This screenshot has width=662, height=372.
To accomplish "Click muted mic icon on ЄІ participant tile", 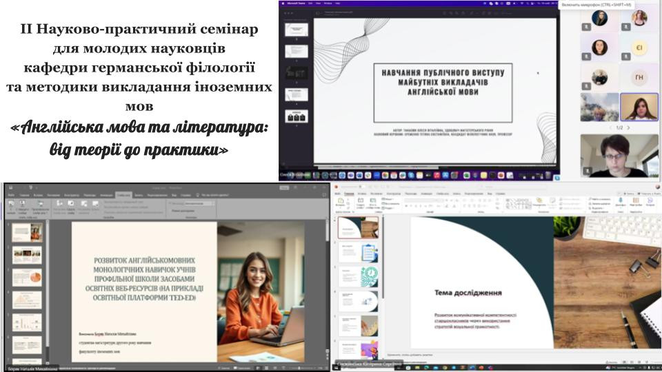I will (626, 56).
